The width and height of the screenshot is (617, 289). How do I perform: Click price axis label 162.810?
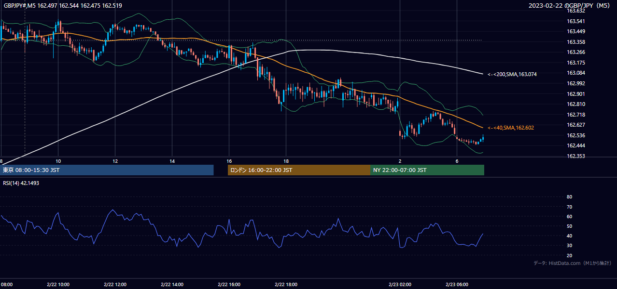575,104
